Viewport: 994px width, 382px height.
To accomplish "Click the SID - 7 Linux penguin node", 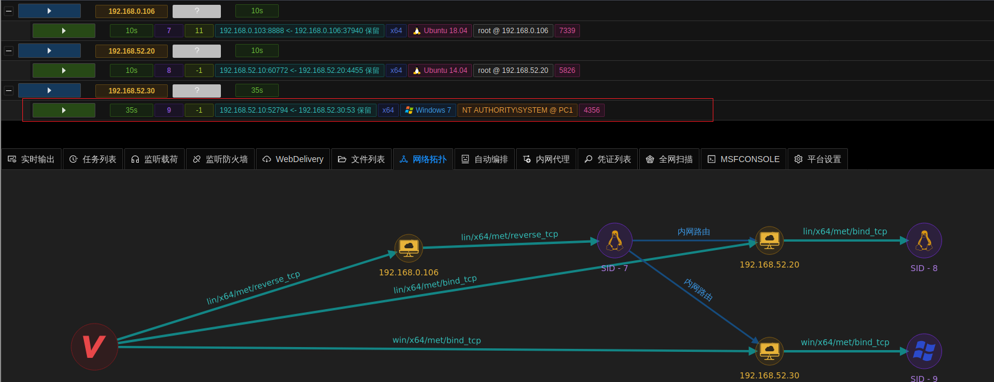I will (614, 240).
